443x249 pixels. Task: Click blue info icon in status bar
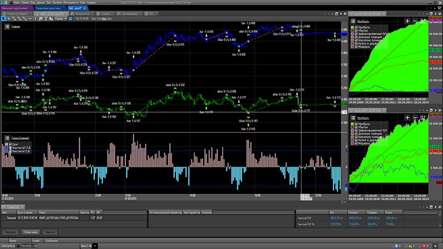pyautogui.click(x=396, y=246)
